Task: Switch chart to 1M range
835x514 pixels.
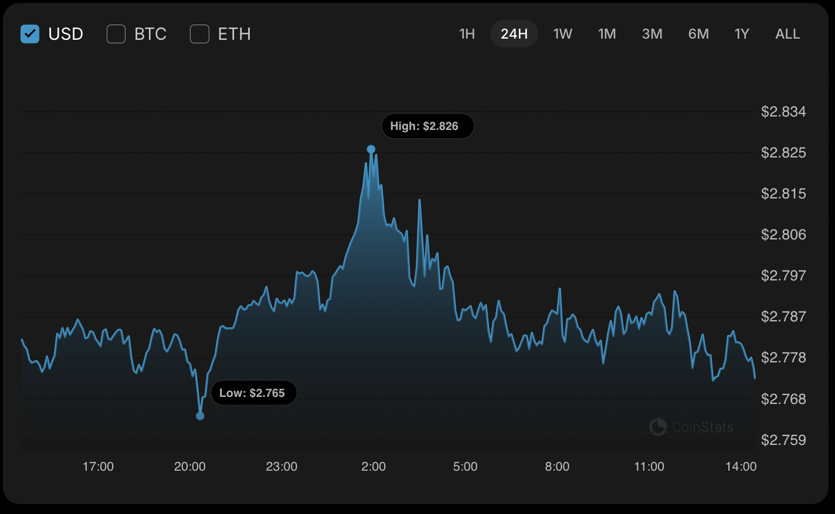Action: click(607, 34)
